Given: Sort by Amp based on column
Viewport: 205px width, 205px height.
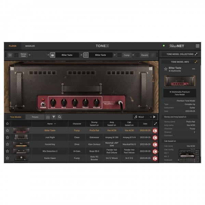Looking at the screenshot, I should coord(112,124).
